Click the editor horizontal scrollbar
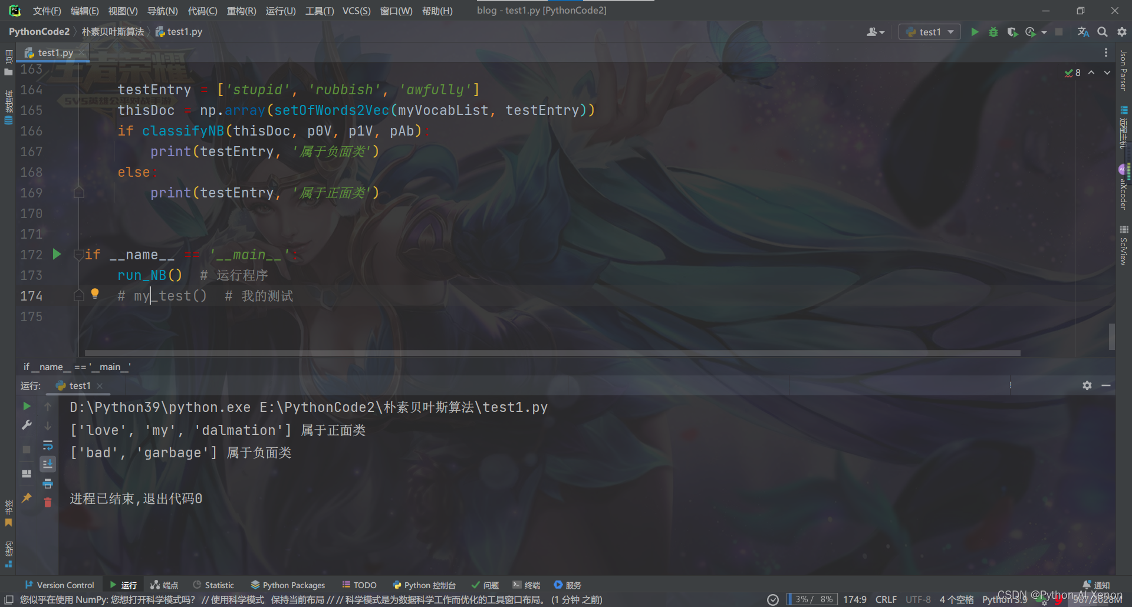Viewport: 1132px width, 607px height. coord(552,353)
